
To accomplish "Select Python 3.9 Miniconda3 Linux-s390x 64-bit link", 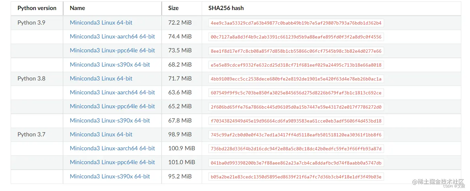I will tap(110, 65).
